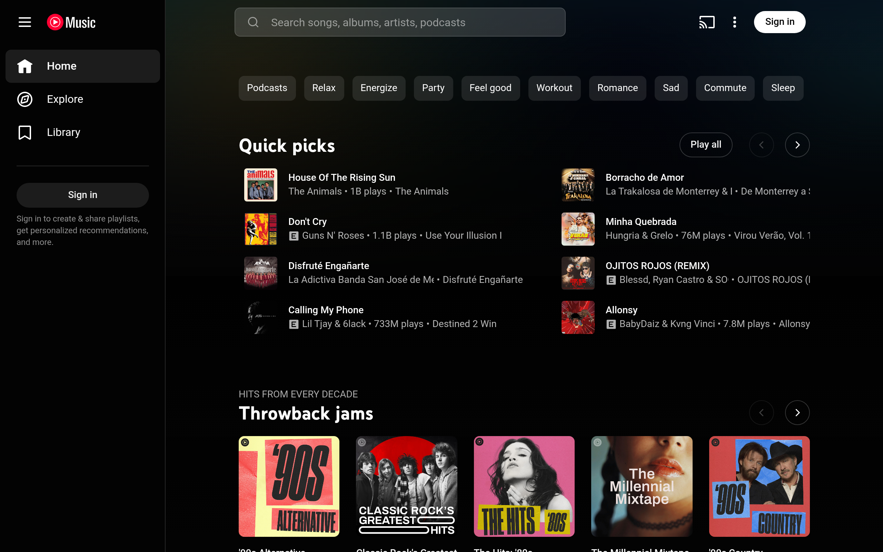Open Destined 2 Win album link

tap(464, 324)
